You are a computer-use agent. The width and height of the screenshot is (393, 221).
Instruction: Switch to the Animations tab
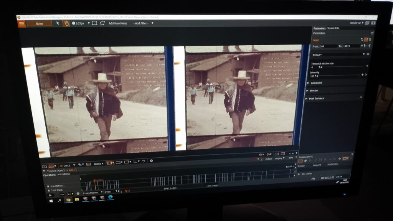pos(64,174)
